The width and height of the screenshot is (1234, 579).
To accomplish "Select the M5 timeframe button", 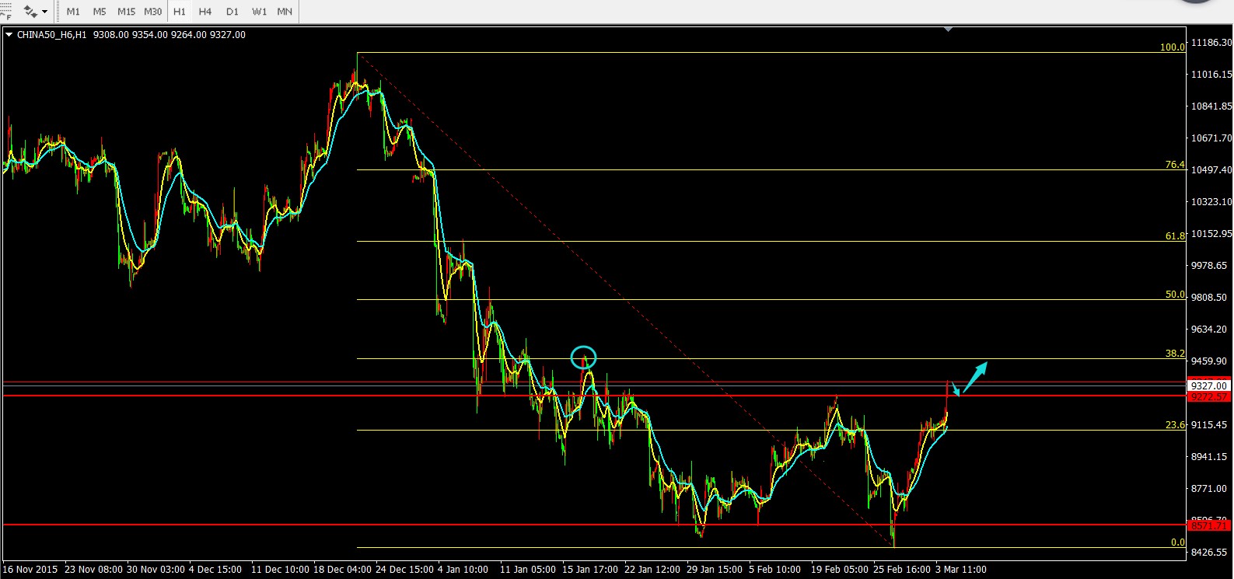I will point(100,12).
